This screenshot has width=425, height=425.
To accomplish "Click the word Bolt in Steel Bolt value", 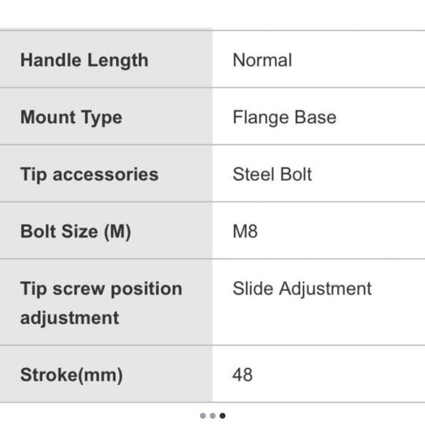I will [x=296, y=174].
